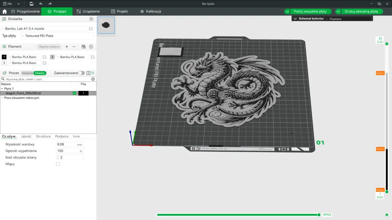This screenshot has width=392, height=220.
Task: Open filament 1 Bambu PLA Basic dropdown
Action: (x=24, y=57)
